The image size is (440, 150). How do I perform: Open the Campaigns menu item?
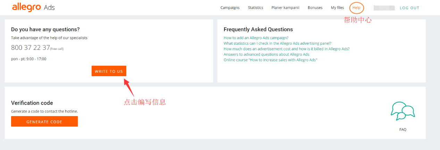pos(230,8)
